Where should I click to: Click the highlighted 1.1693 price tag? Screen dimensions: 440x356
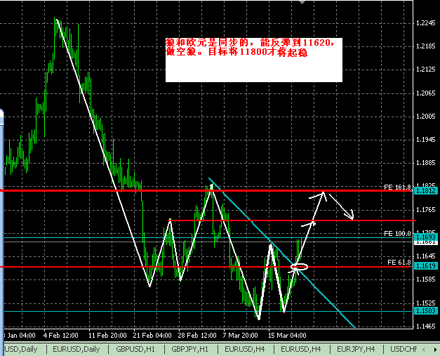point(426,237)
